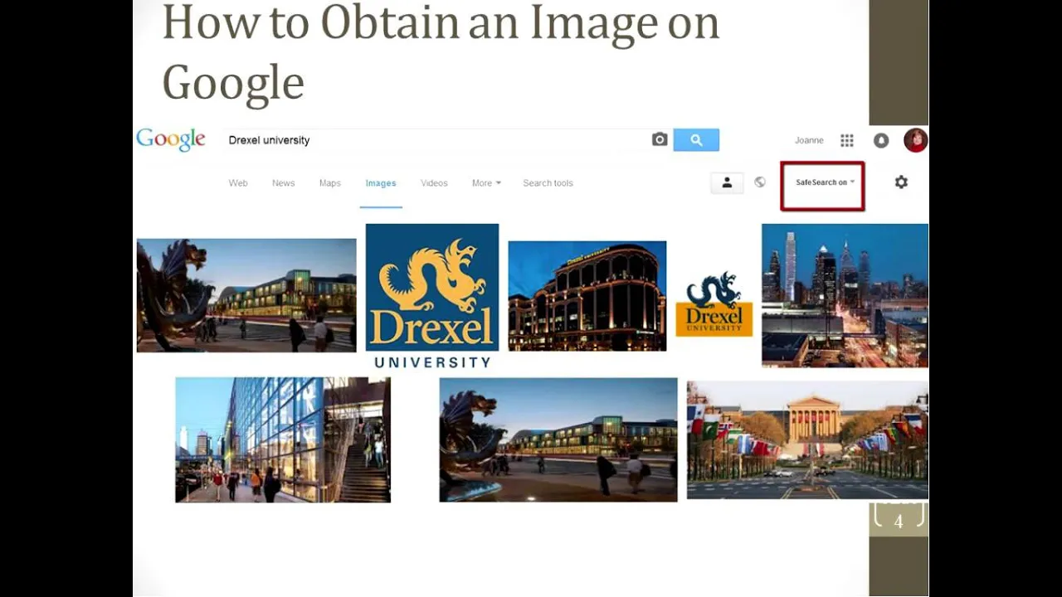The image size is (1062, 597).
Task: Select the personal results person icon
Action: (x=727, y=182)
